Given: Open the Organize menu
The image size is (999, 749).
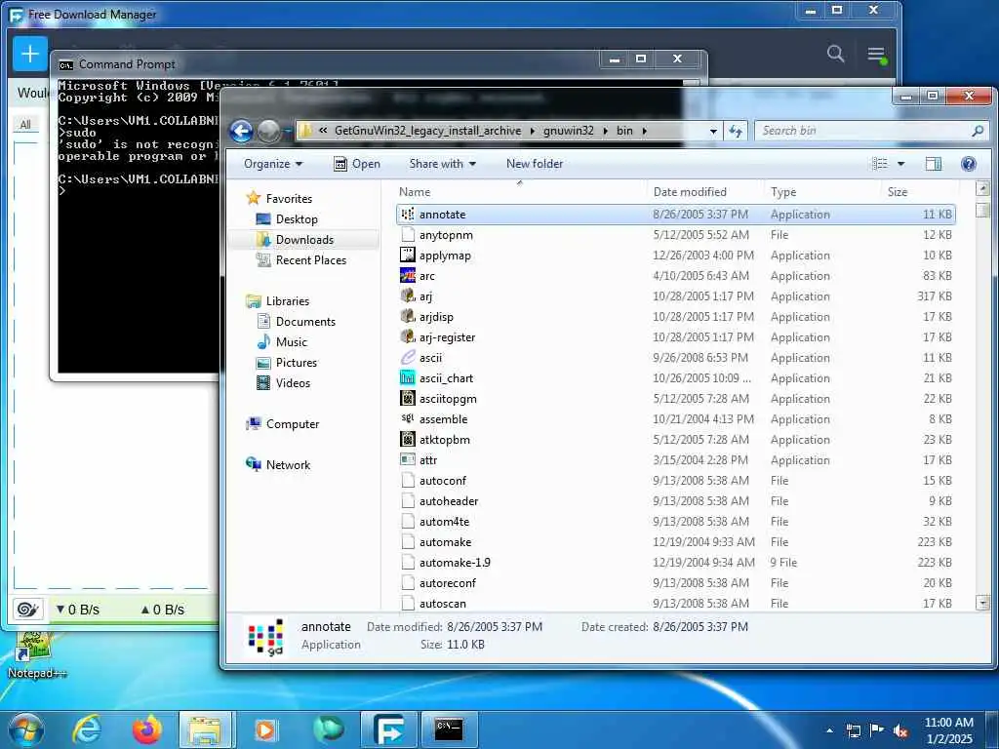Looking at the screenshot, I should tap(273, 164).
